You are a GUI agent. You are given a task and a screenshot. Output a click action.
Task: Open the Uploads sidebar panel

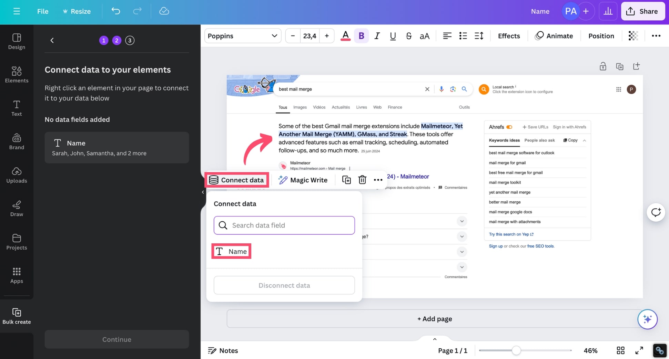tap(17, 175)
